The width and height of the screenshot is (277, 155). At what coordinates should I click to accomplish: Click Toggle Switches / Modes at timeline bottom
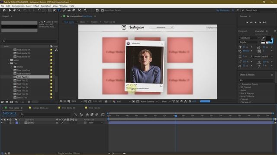pos(69,153)
